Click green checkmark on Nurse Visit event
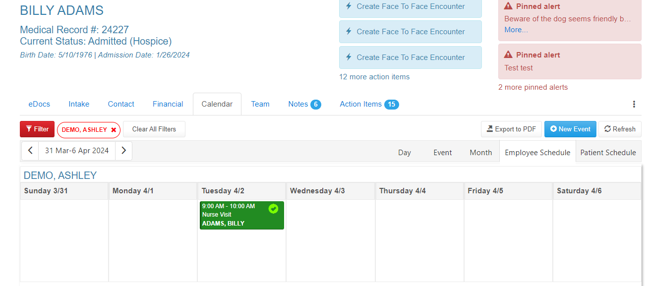 click(273, 209)
